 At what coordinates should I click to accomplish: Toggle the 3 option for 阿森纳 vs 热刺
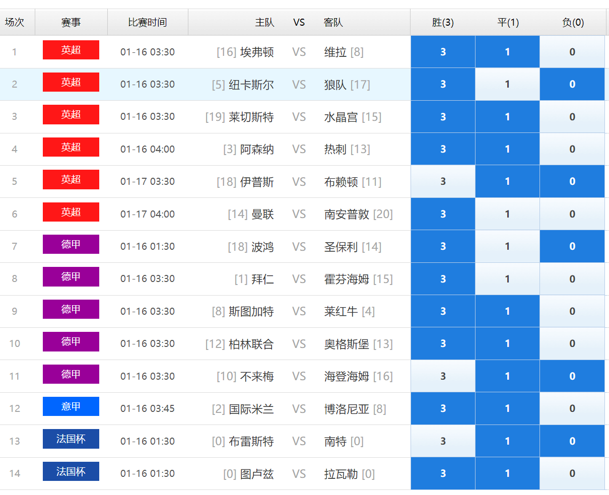[443, 149]
